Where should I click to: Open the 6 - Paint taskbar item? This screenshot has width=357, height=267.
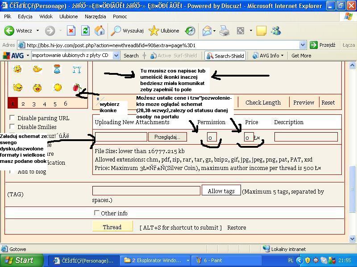(219, 260)
